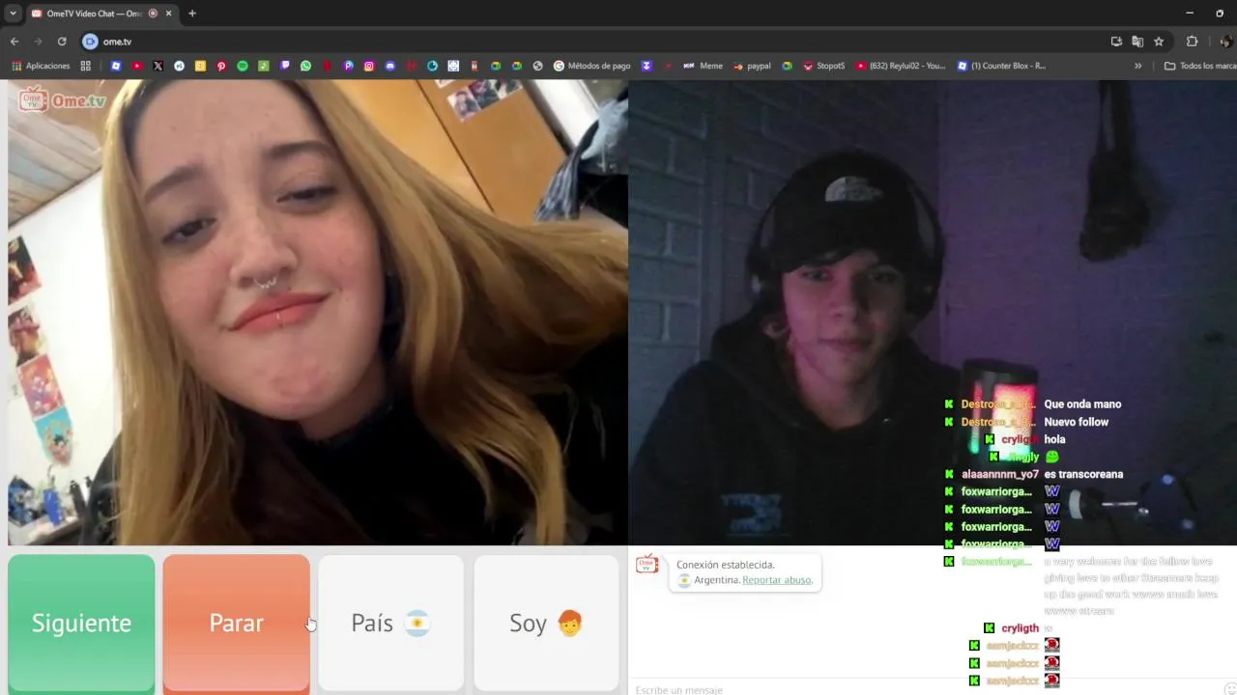Open the WhatsApp bookmark icon

point(305,66)
